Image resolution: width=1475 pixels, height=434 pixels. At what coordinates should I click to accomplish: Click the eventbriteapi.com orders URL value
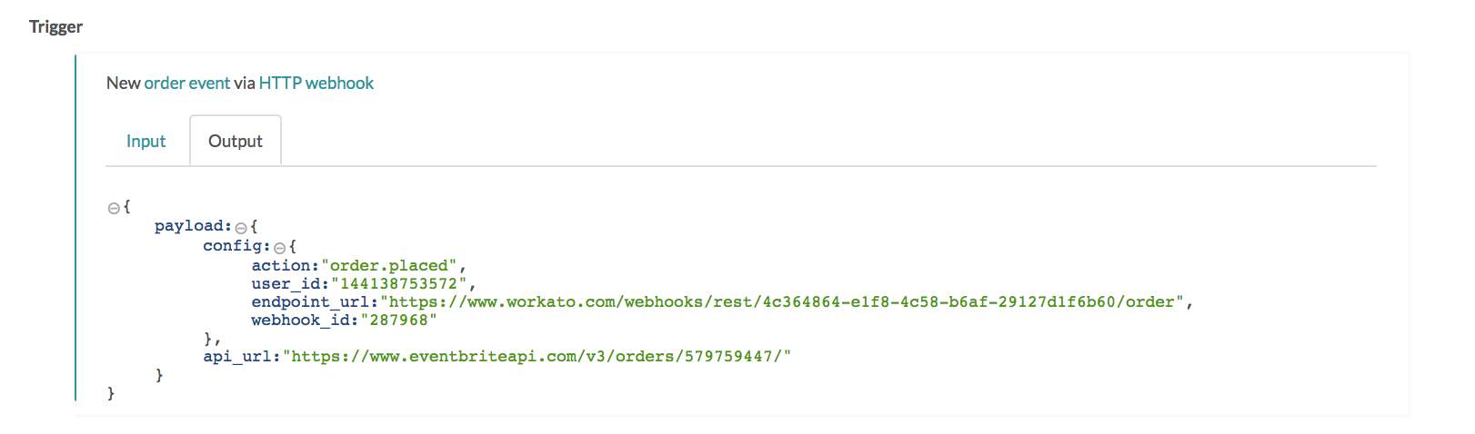pos(537,356)
